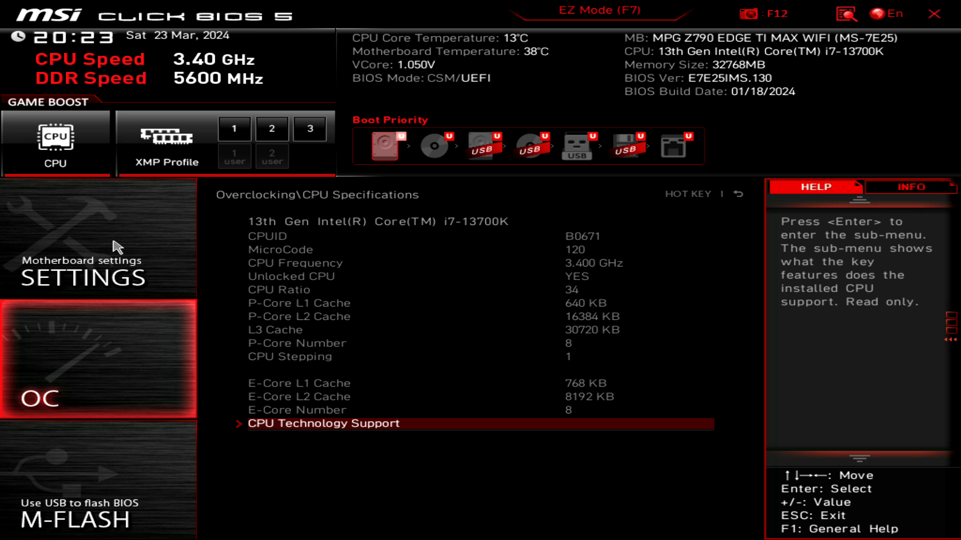Expand the Boot Priority section
Screen dimensions: 961x540
(389, 120)
